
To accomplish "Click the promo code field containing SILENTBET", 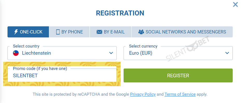I will tap(62, 75).
